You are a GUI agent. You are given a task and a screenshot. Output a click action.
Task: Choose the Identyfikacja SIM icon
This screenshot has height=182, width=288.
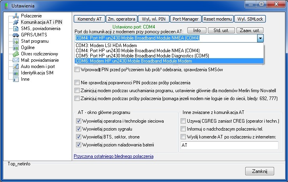click(16, 73)
